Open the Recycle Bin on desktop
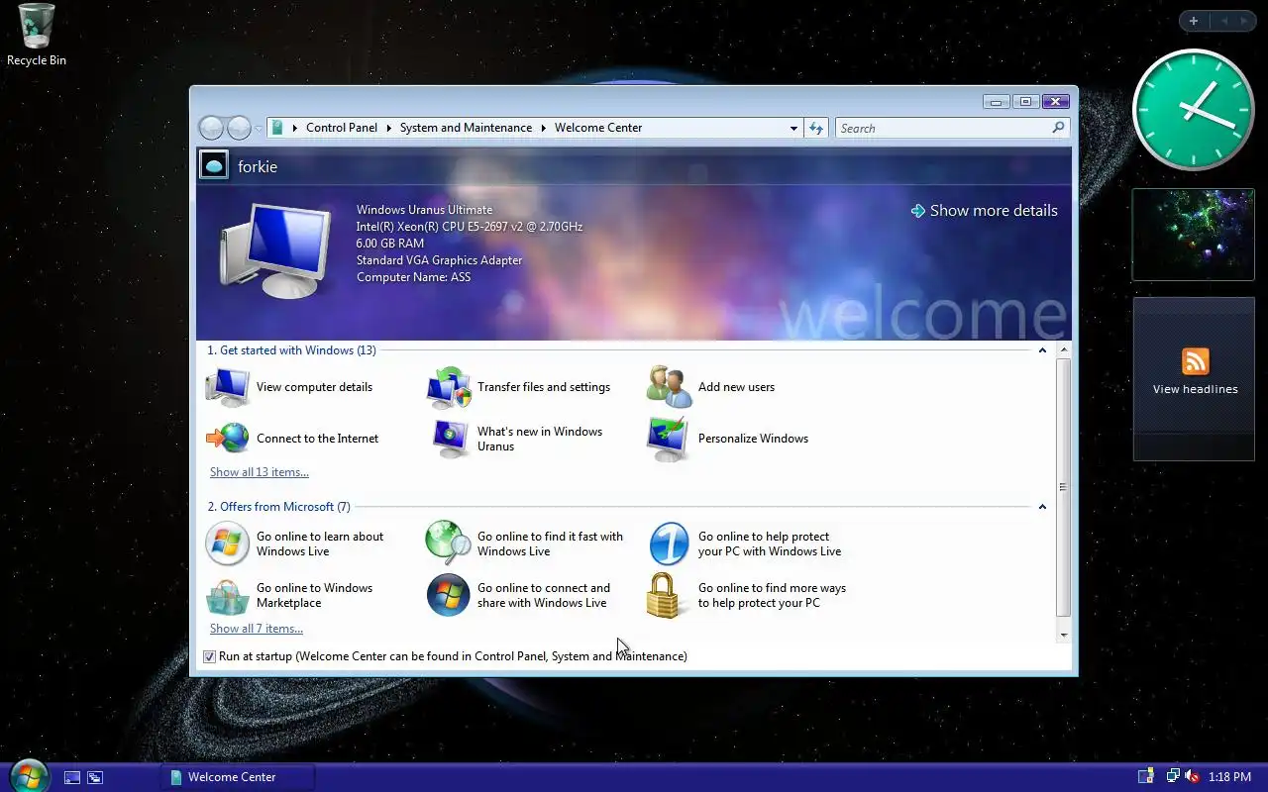 (37, 36)
